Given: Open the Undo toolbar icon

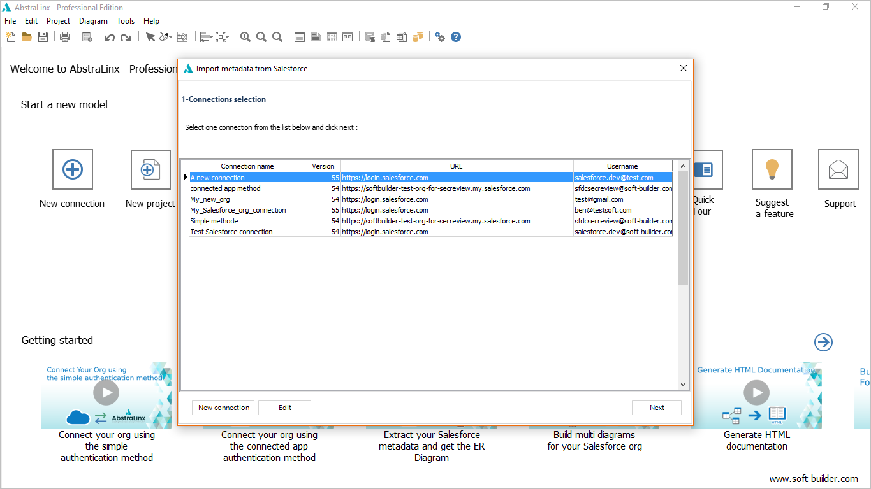Looking at the screenshot, I should pyautogui.click(x=109, y=36).
